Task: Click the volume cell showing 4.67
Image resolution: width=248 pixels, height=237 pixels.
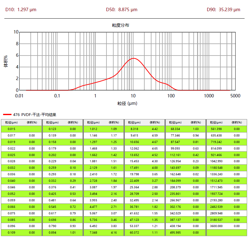Action: (x=154, y=142)
